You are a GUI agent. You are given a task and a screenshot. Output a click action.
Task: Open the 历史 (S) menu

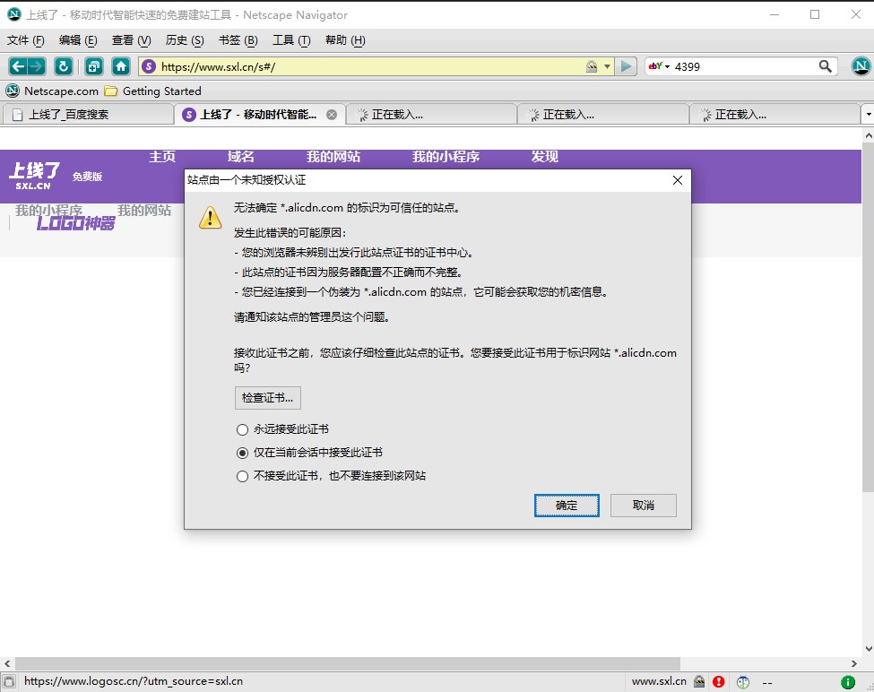pyautogui.click(x=185, y=40)
